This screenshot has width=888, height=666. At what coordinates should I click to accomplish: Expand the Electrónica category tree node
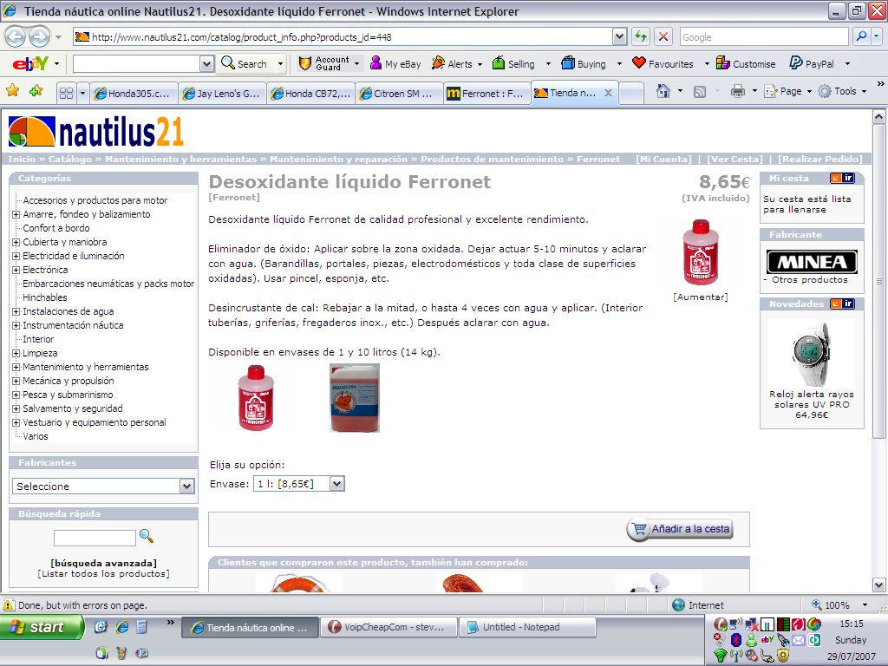click(x=16, y=270)
